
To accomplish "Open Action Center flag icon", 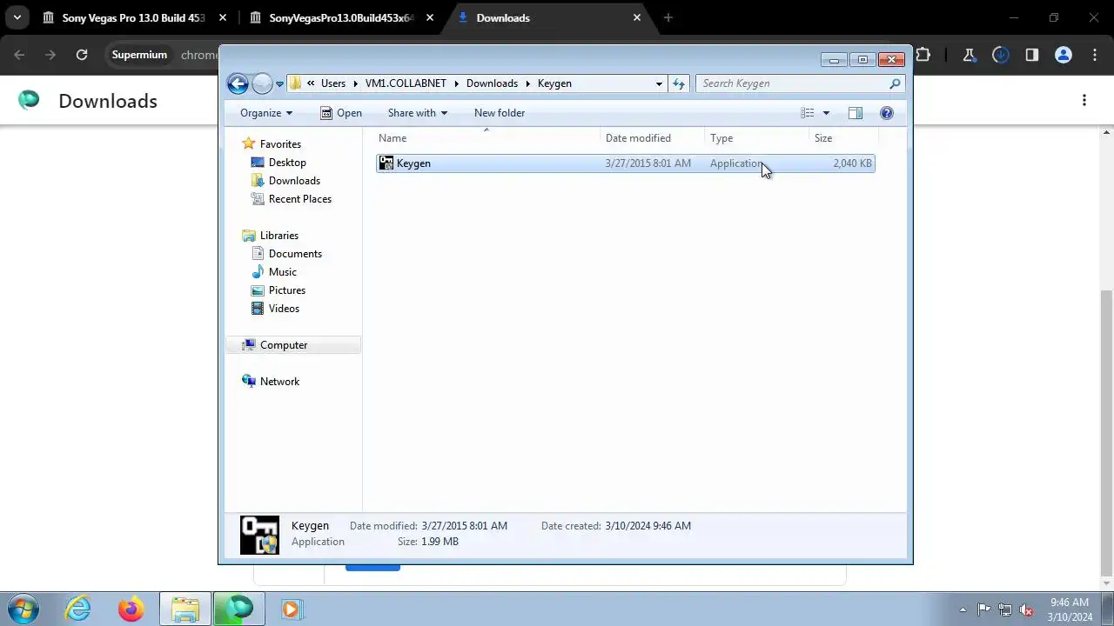I will pyautogui.click(x=983, y=609).
